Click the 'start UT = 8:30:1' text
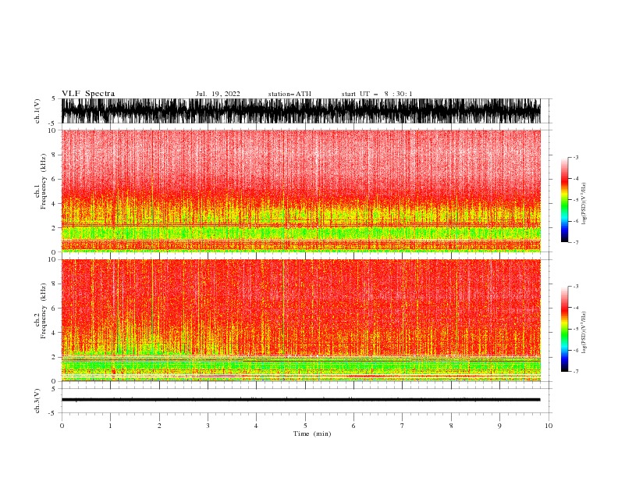Image resolution: width=618 pixels, height=478 pixels. click(377, 94)
